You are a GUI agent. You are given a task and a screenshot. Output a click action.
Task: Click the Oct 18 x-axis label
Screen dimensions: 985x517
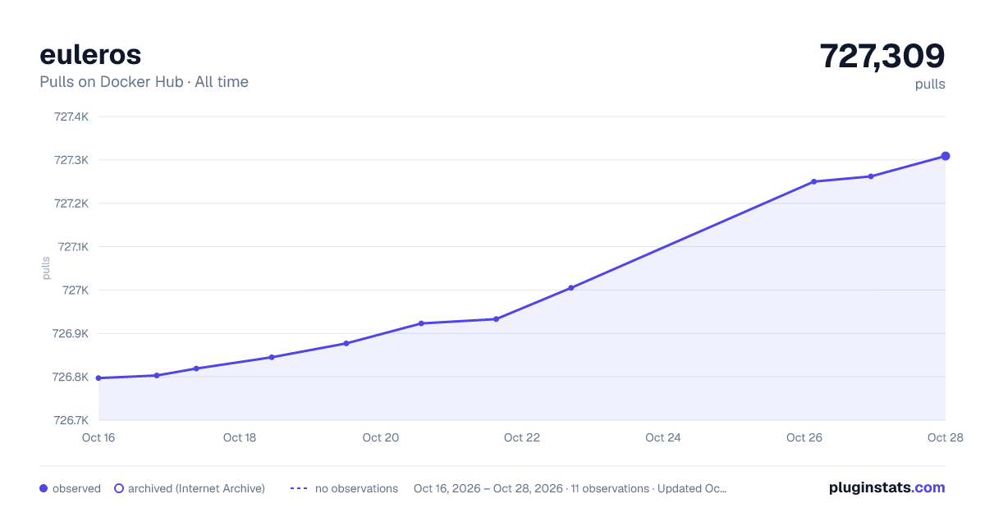[240, 437]
